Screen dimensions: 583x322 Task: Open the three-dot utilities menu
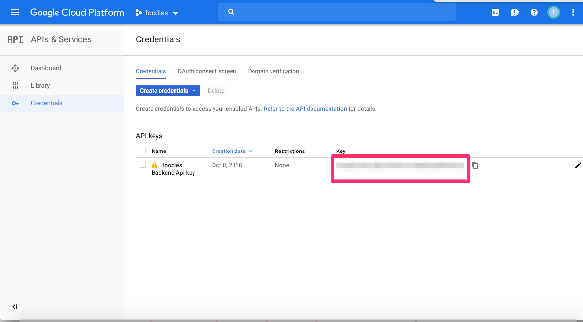click(573, 12)
